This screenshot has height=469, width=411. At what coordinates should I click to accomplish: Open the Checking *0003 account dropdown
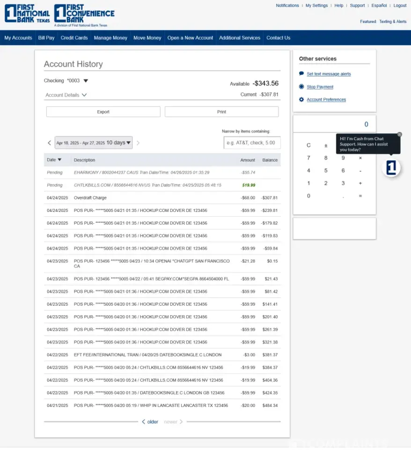pos(86,81)
